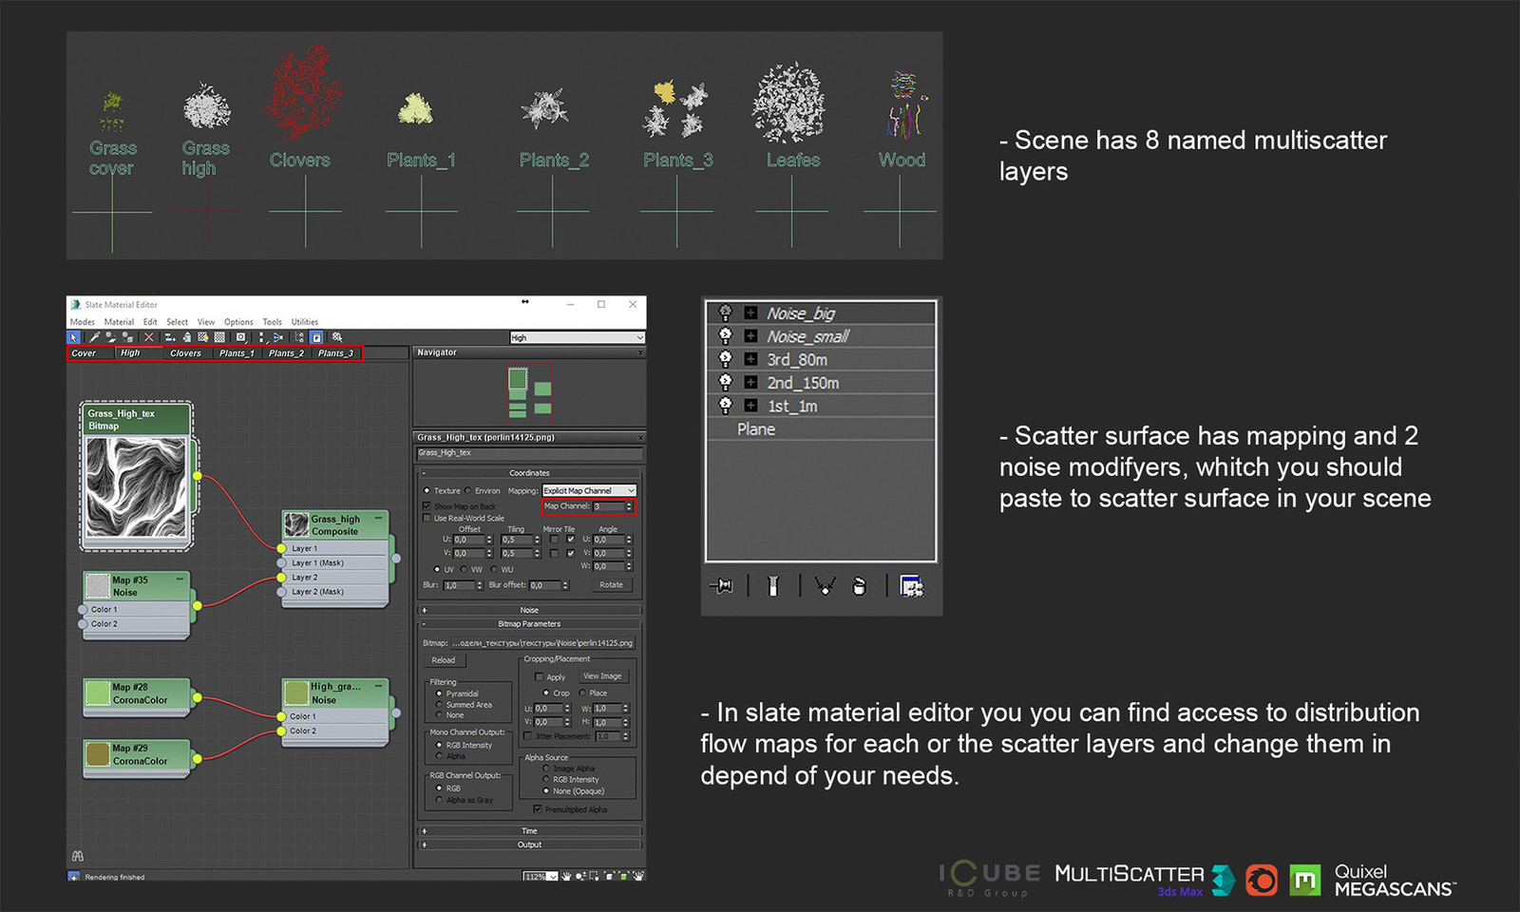Click Assign Material to Selection icon

pyautogui.click(x=127, y=337)
